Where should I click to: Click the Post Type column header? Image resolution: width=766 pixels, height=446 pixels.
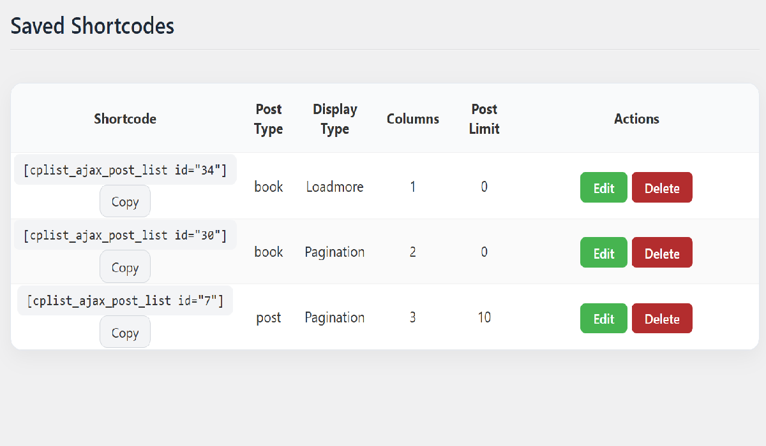[268, 119]
